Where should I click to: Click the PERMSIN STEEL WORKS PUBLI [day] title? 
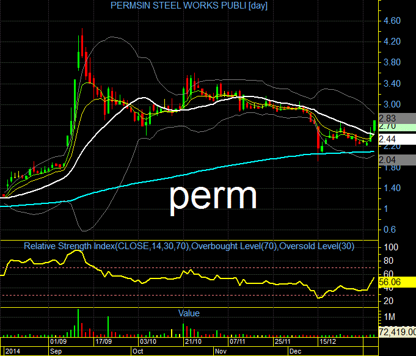[x=189, y=5]
